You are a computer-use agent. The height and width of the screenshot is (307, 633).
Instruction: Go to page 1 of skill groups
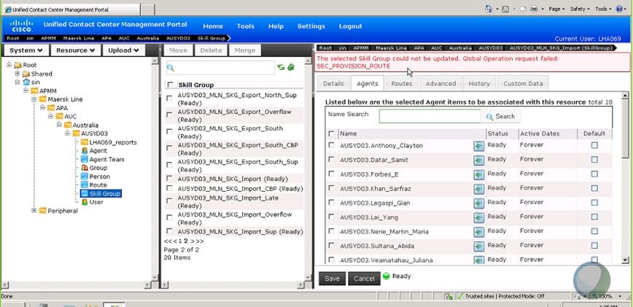(x=180, y=241)
